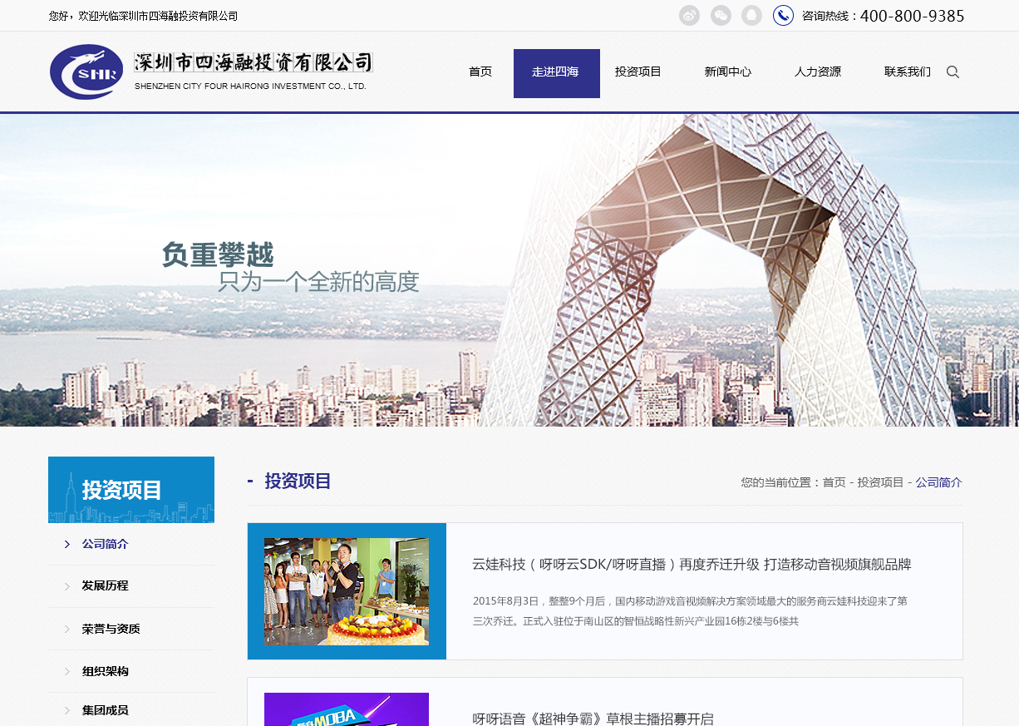1019x726 pixels.
Task: Click the 公司简介 breadcrumb link
Action: (938, 482)
